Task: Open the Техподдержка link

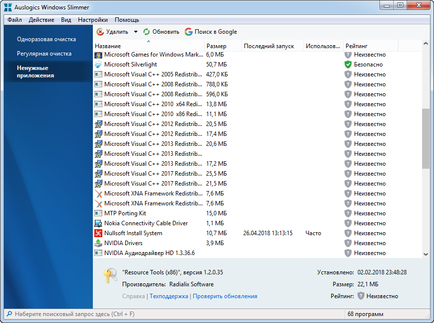Action: (169, 296)
